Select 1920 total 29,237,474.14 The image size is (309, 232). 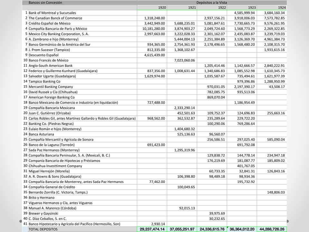pos(152,229)
